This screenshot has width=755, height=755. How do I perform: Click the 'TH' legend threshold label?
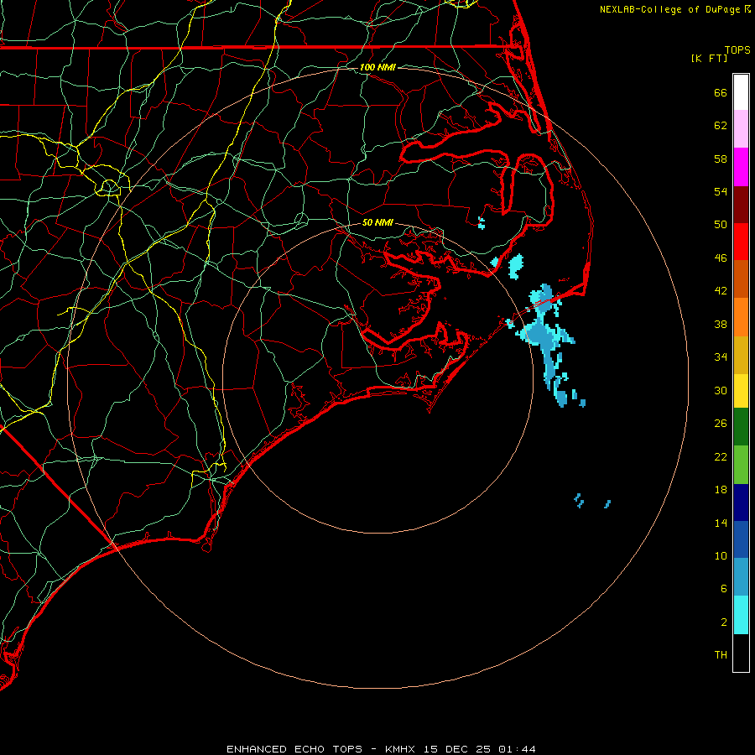[x=721, y=655]
